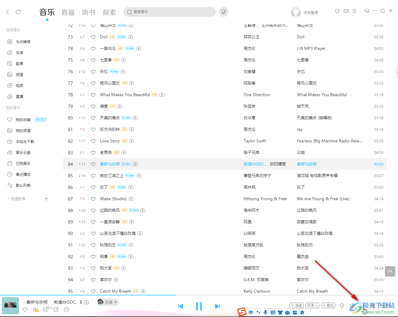Open the main menu hamburger icon

(x=354, y=11)
